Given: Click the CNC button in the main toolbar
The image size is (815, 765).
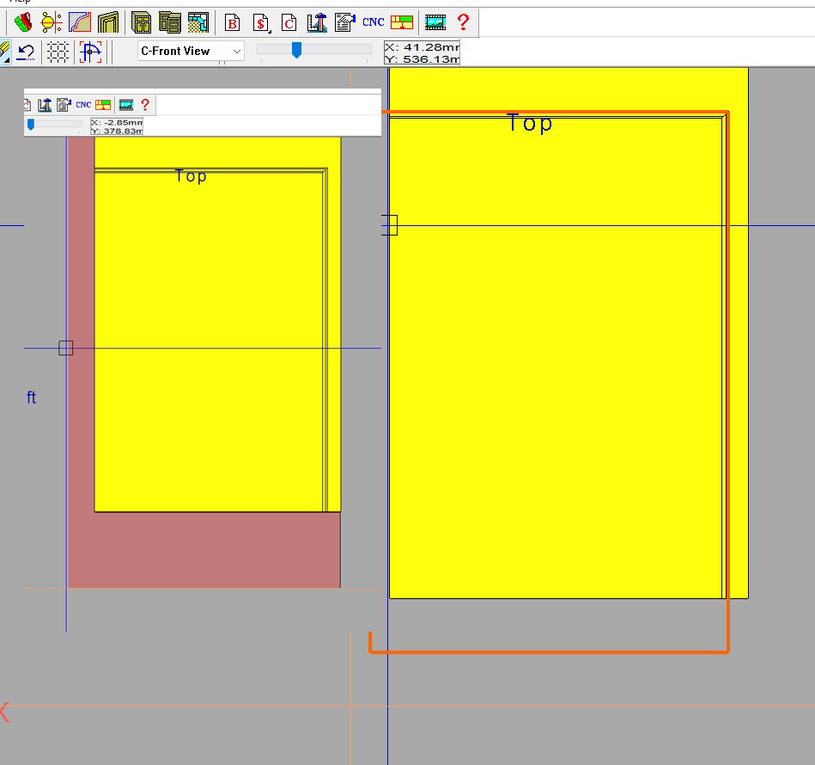Looking at the screenshot, I should pos(374,21).
